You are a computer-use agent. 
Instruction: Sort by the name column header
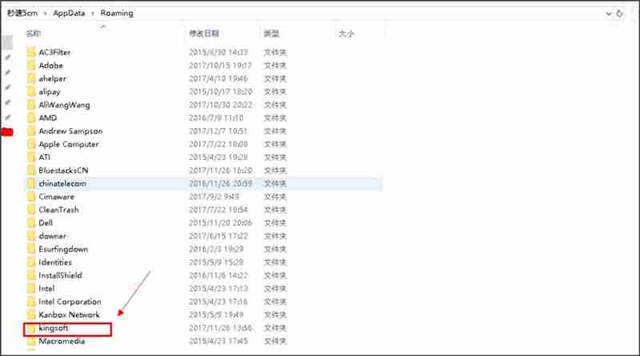(x=33, y=34)
